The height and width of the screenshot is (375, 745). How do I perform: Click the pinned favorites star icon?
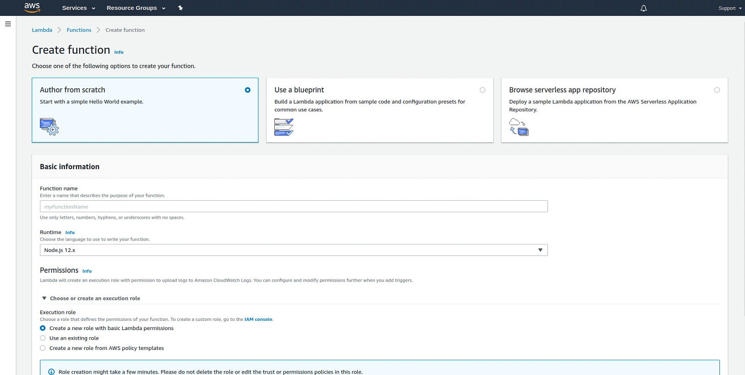(180, 8)
